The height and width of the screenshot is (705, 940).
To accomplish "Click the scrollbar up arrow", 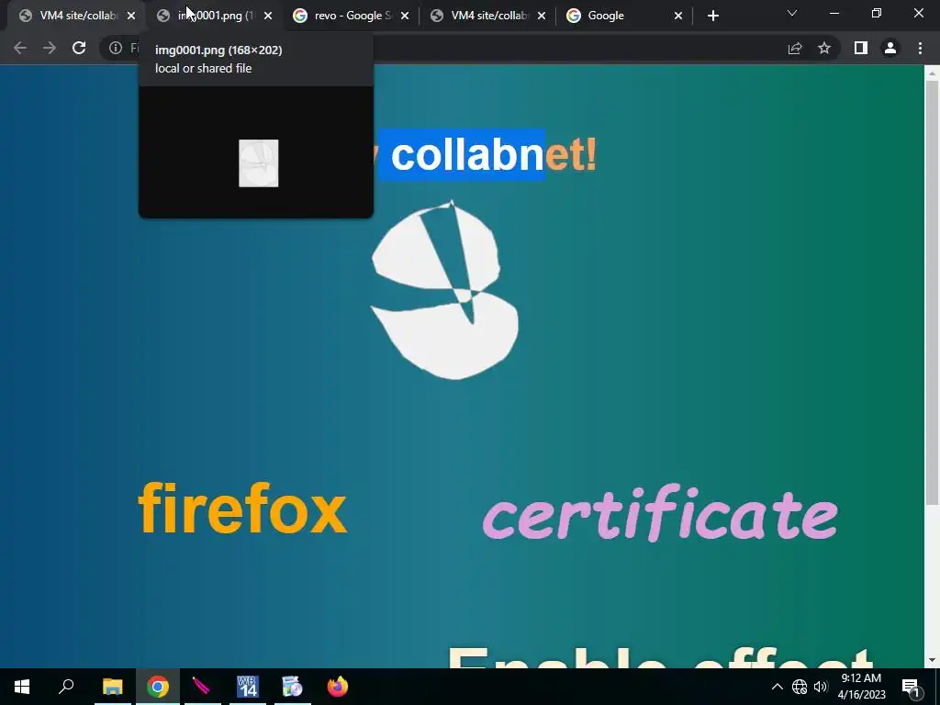I will [x=932, y=73].
